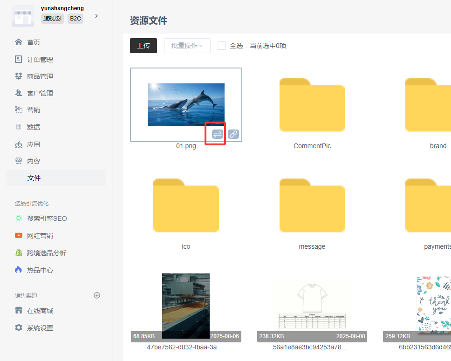Click the store logo icon
This screenshot has width=451, height=361.
(x=23, y=16)
